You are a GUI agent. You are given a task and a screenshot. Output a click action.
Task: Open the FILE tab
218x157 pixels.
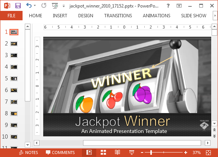(11, 15)
